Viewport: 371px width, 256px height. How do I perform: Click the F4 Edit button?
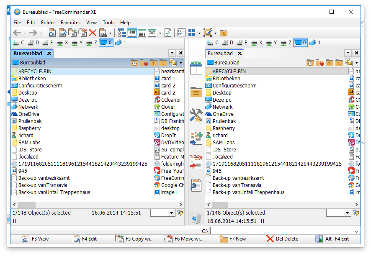85,239
